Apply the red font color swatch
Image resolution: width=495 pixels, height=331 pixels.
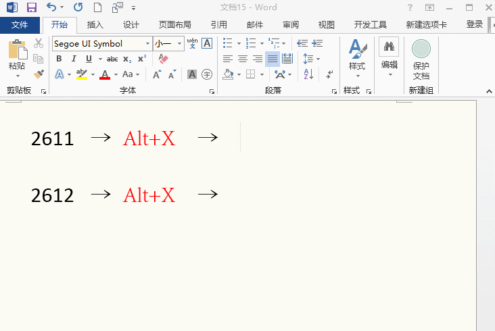tap(105, 74)
